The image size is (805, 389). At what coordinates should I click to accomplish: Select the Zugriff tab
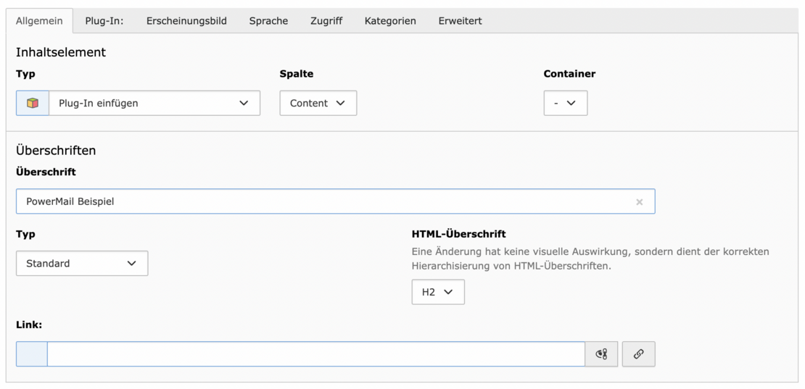(326, 21)
